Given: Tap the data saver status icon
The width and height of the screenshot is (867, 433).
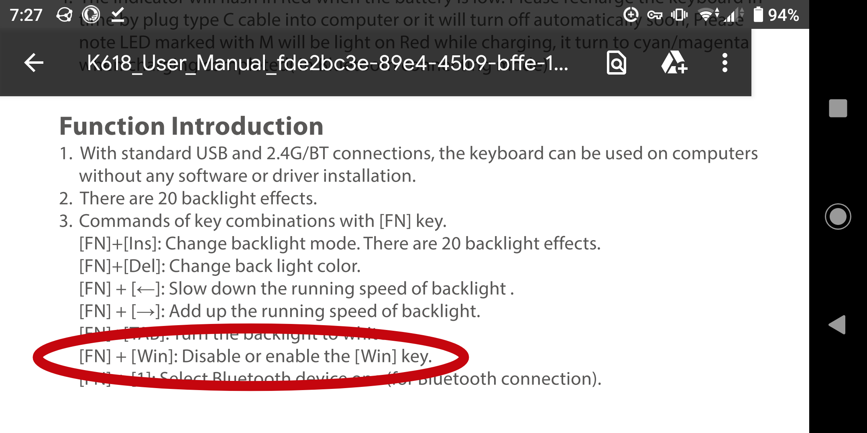Looking at the screenshot, I should click(631, 15).
